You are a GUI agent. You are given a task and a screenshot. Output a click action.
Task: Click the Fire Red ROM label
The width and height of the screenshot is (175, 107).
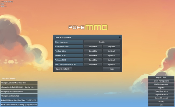pyautogui.click(x=69, y=51)
